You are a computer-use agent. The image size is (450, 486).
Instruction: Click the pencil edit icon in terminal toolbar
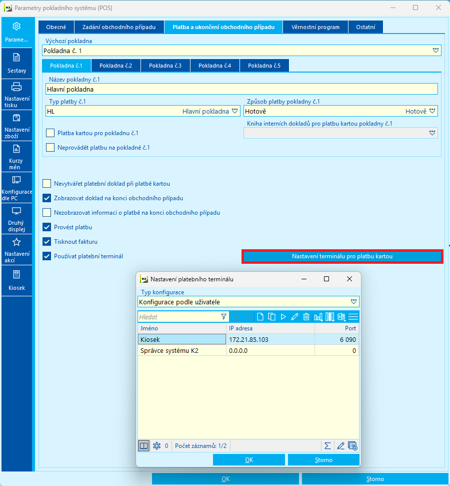click(294, 317)
